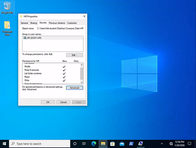Click the Read & execute permission row
The height and width of the screenshot is (148, 196).
[51, 70]
